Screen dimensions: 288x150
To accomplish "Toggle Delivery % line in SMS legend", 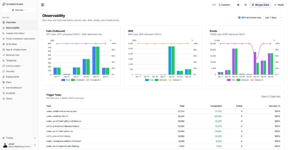I will (175, 80).
